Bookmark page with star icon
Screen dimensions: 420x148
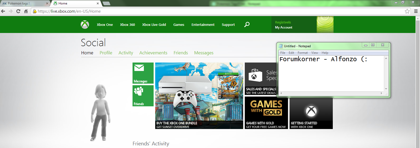tap(407, 11)
